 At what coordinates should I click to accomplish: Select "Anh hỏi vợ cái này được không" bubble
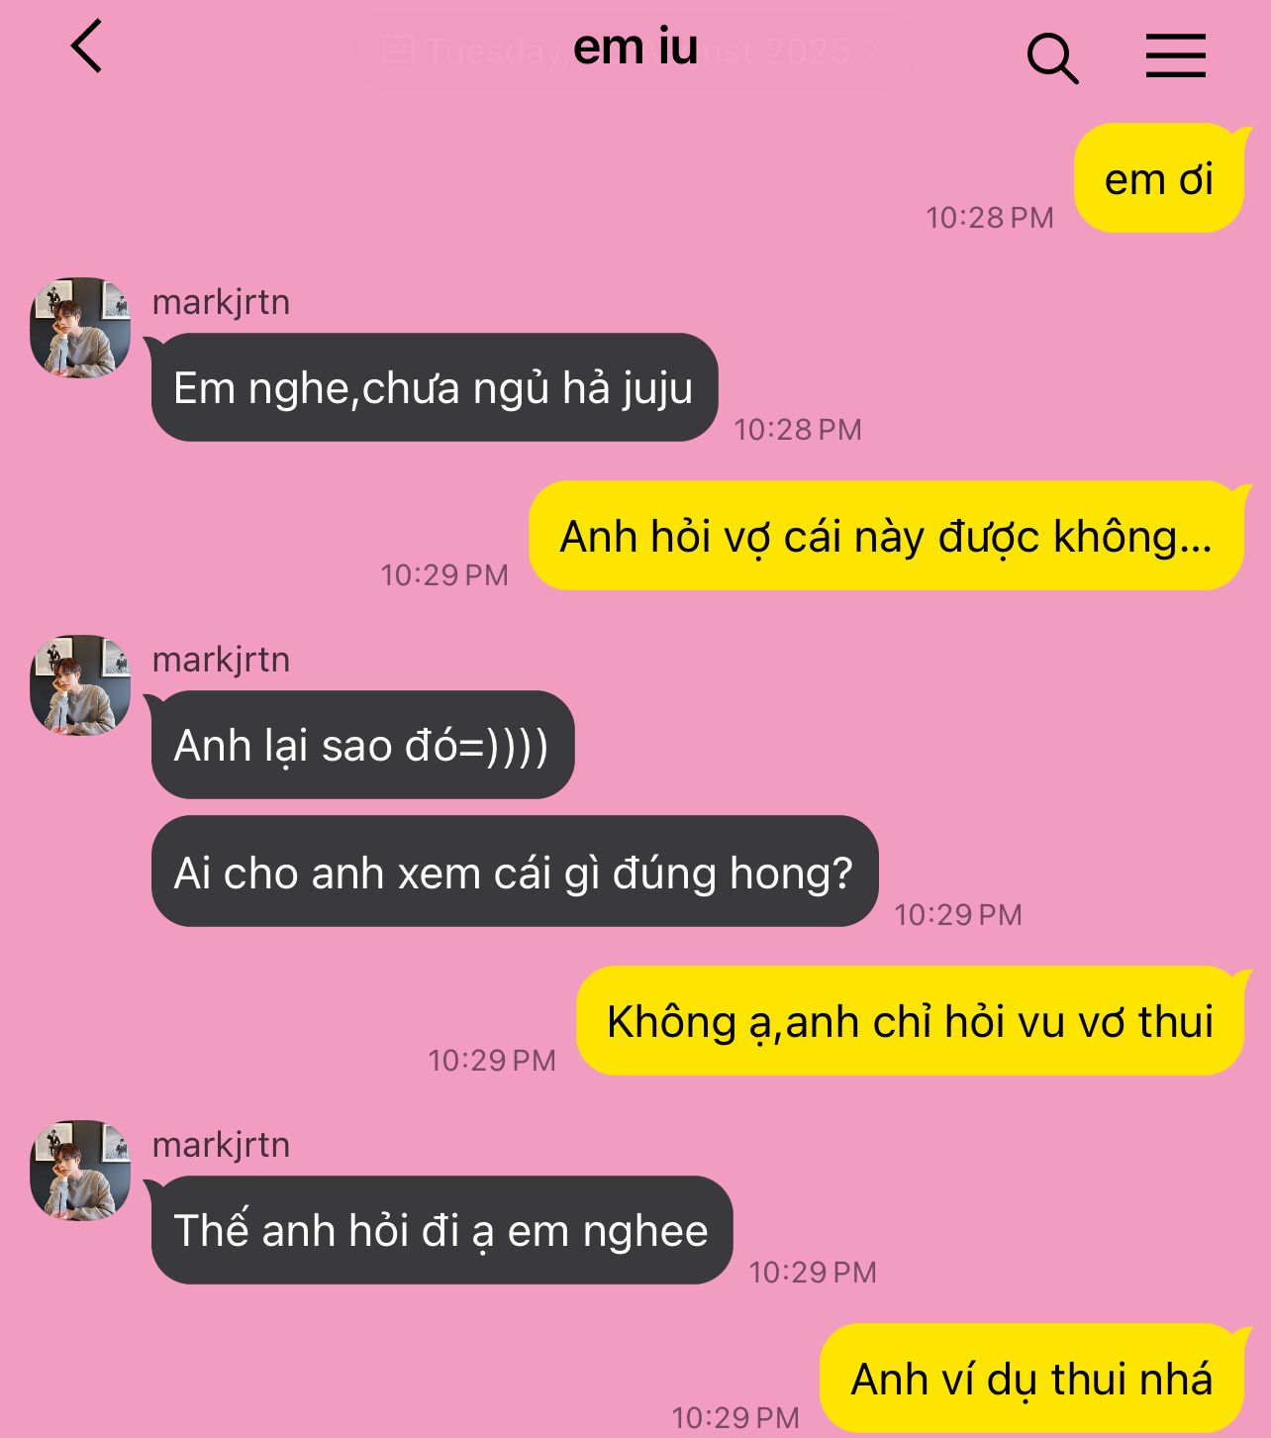886,536
